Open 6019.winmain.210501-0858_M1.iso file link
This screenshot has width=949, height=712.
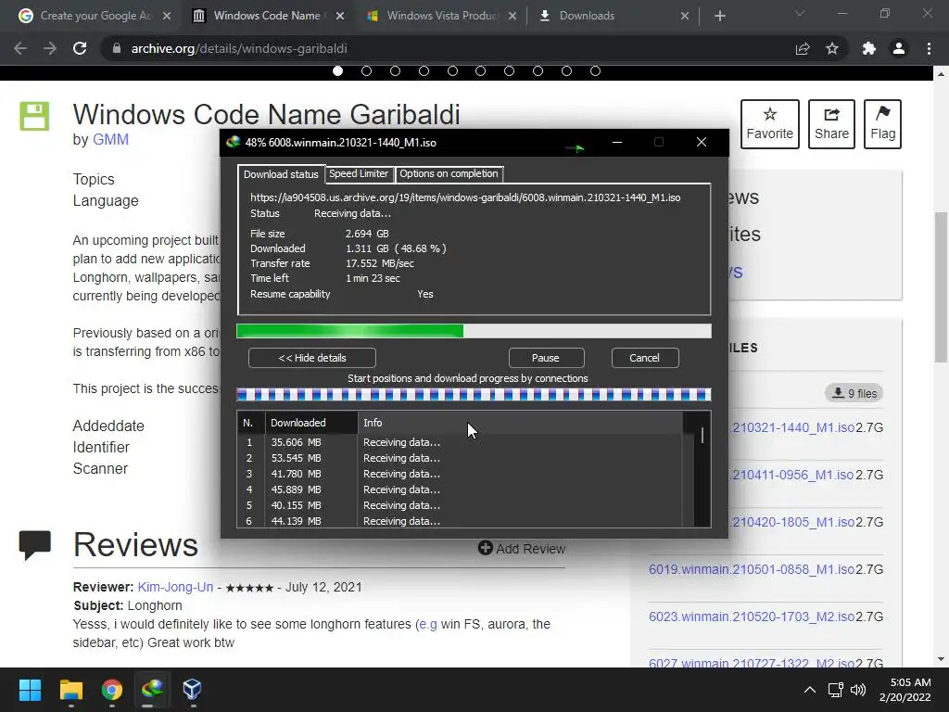751,569
